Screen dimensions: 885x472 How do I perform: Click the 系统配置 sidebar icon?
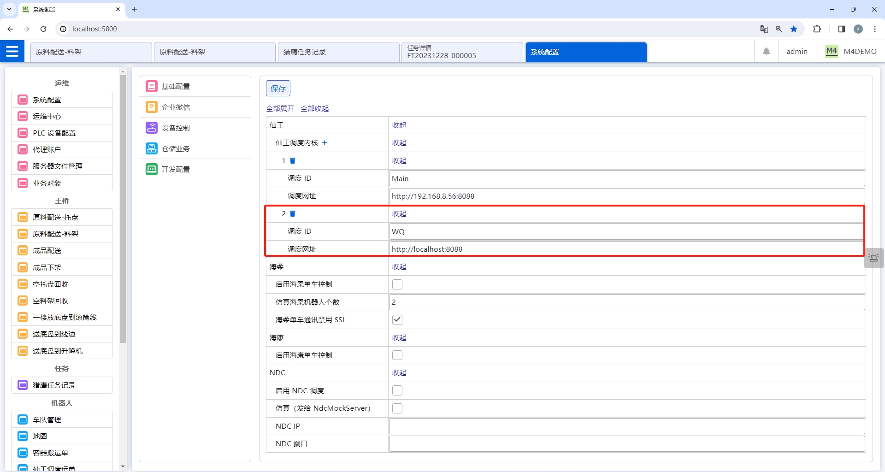pyautogui.click(x=23, y=100)
